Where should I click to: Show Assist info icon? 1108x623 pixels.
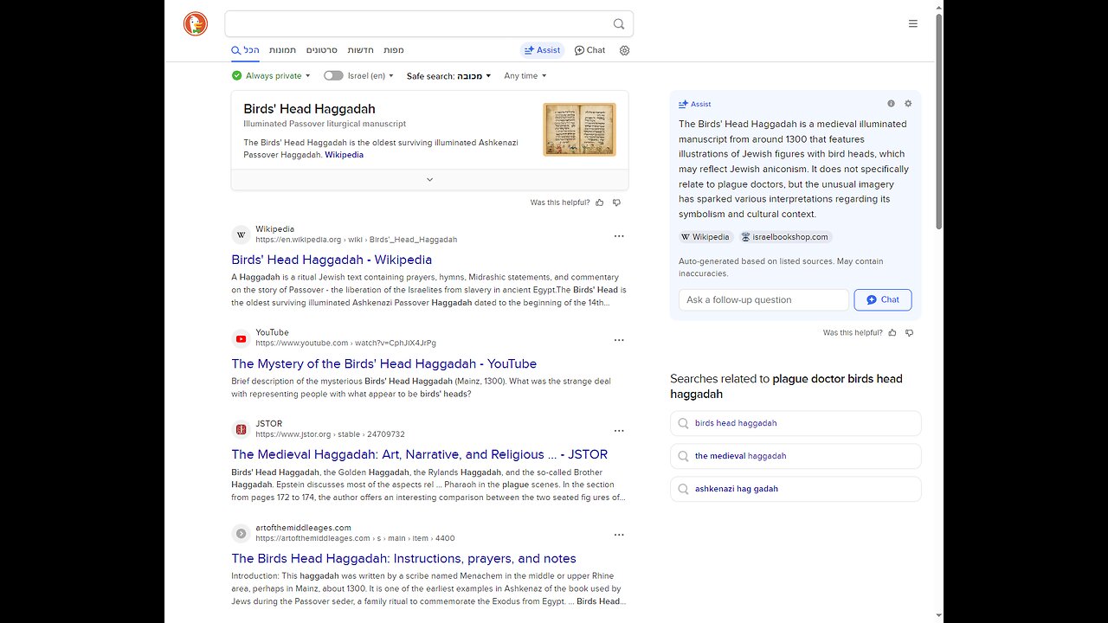click(891, 104)
